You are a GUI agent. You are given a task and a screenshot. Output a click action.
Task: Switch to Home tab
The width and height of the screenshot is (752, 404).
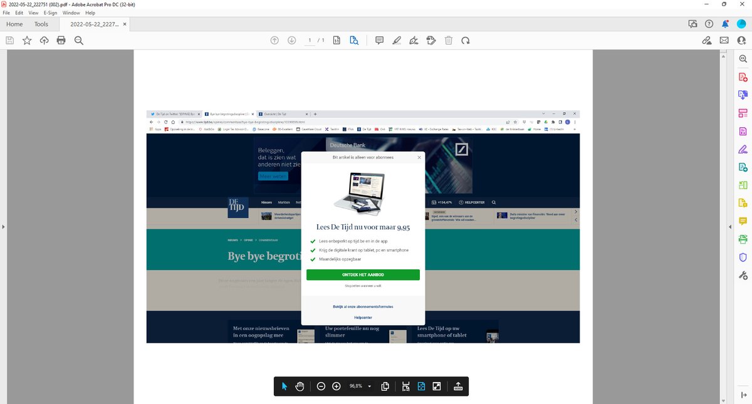14,24
